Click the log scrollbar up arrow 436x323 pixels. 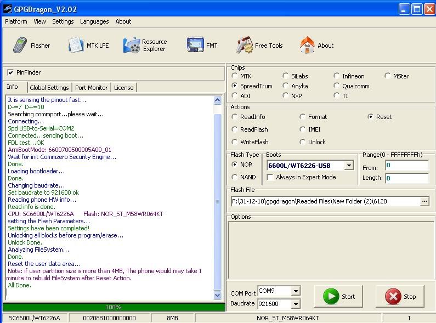tap(217, 100)
